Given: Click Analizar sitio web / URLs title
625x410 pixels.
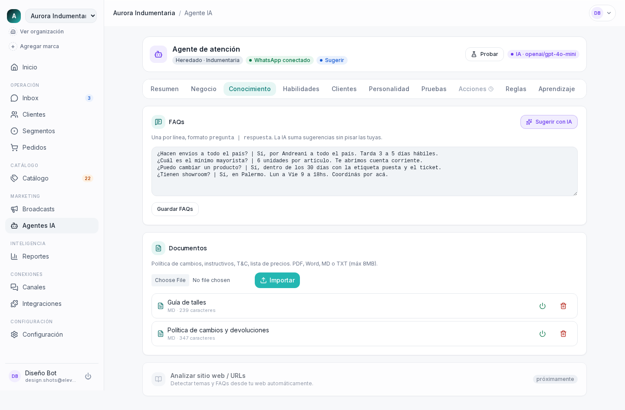Looking at the screenshot, I should click(208, 376).
